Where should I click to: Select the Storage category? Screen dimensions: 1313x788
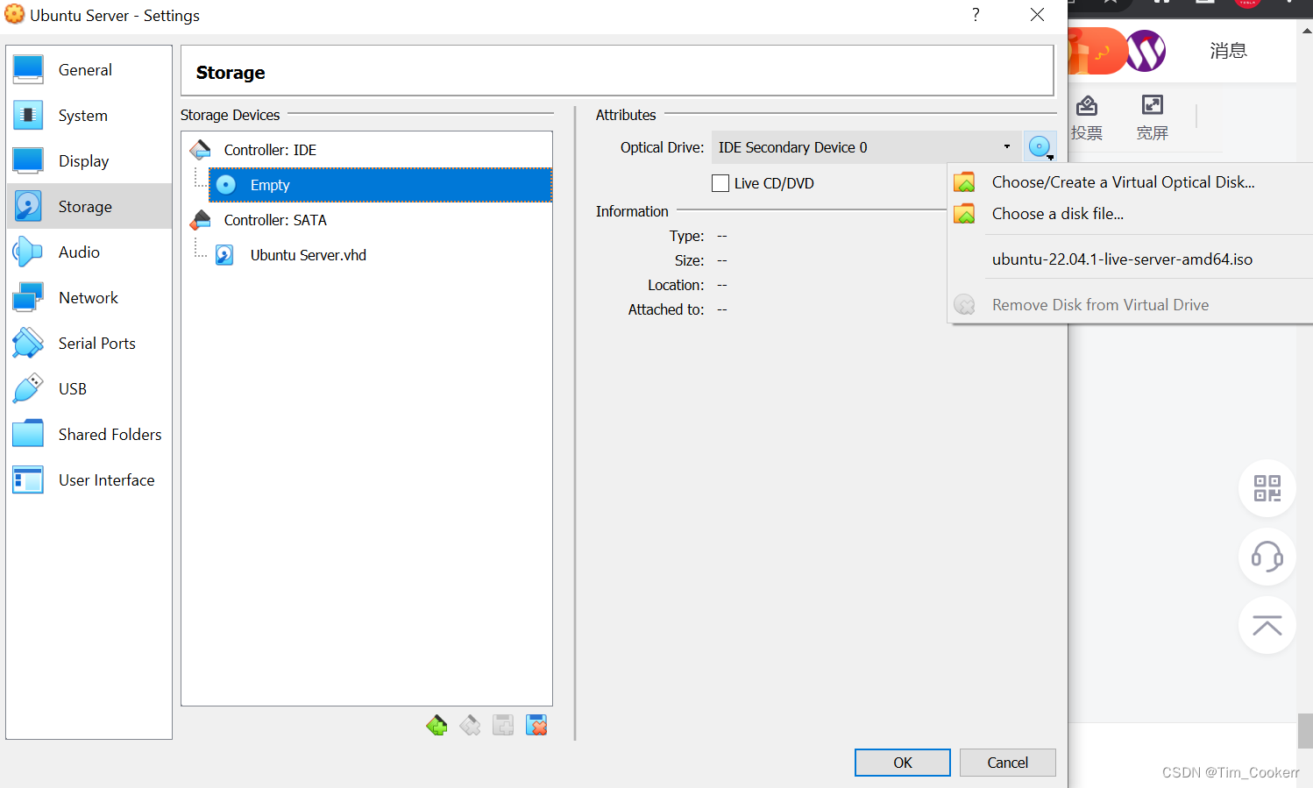tap(89, 207)
